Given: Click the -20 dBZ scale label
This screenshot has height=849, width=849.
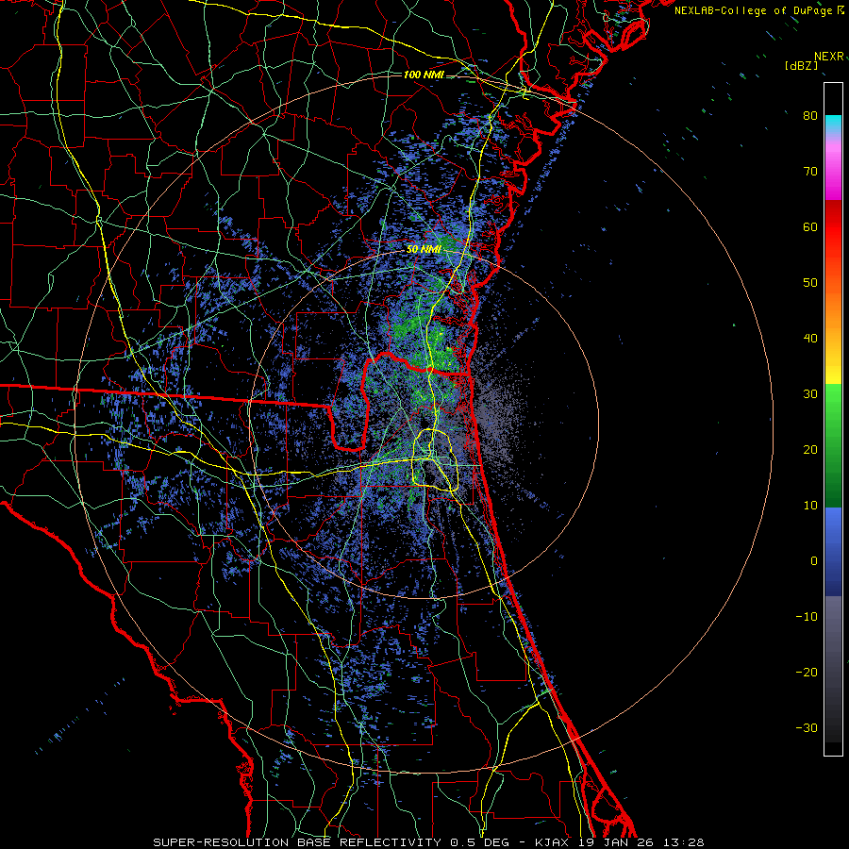Looking at the screenshot, I should pyautogui.click(x=807, y=672).
